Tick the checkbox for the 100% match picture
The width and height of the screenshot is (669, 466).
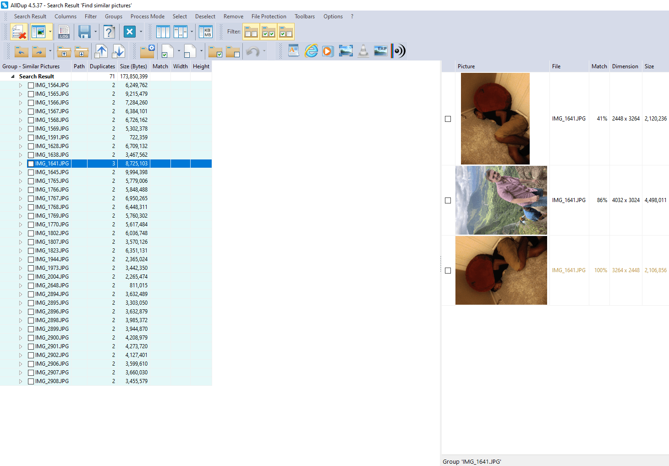coord(448,270)
